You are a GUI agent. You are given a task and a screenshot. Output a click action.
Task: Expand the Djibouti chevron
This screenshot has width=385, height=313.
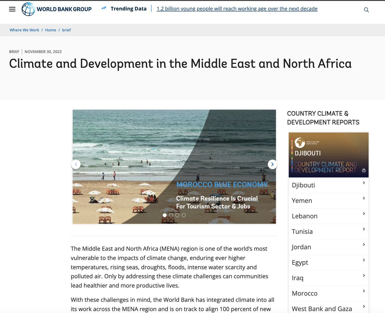(x=364, y=183)
